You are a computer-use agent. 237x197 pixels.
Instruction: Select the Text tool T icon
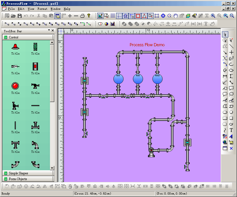tap(231, 130)
